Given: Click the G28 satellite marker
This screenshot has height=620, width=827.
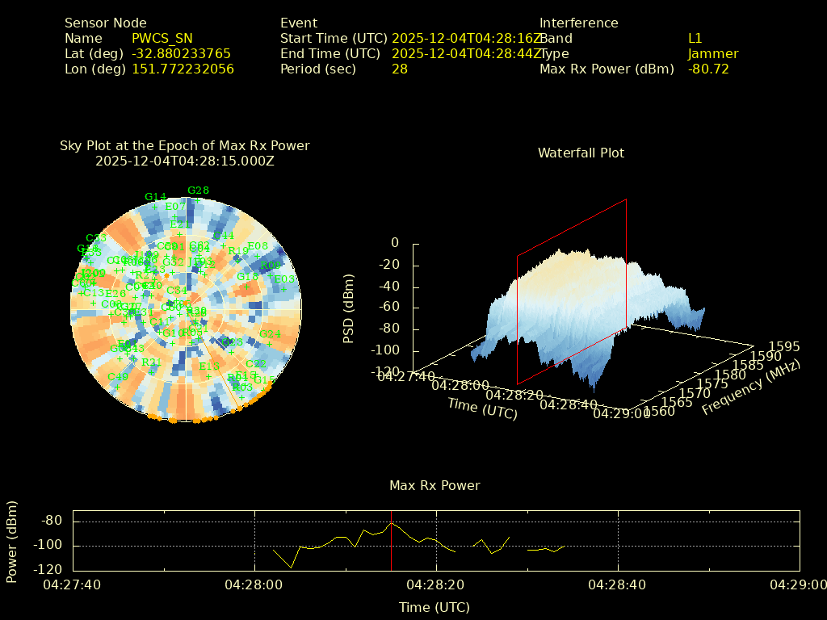Looking at the screenshot, I should coord(198,199).
